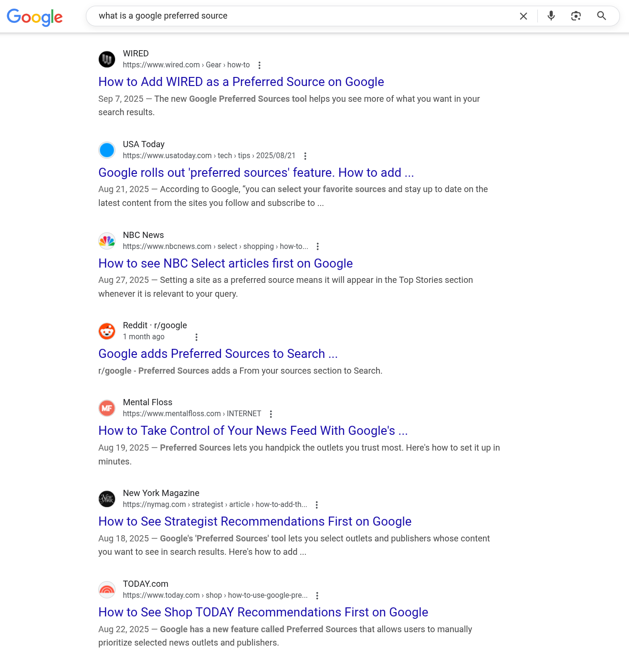Open more options for NBC News result
The height and width of the screenshot is (658, 629).
(x=317, y=247)
